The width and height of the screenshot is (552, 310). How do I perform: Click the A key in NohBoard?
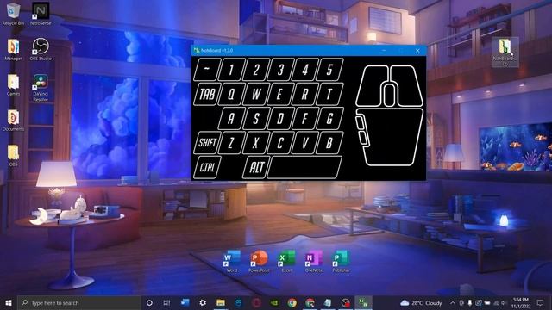coord(231,119)
